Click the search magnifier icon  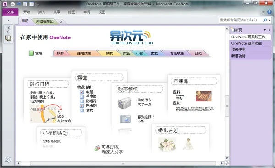pos(265,20)
